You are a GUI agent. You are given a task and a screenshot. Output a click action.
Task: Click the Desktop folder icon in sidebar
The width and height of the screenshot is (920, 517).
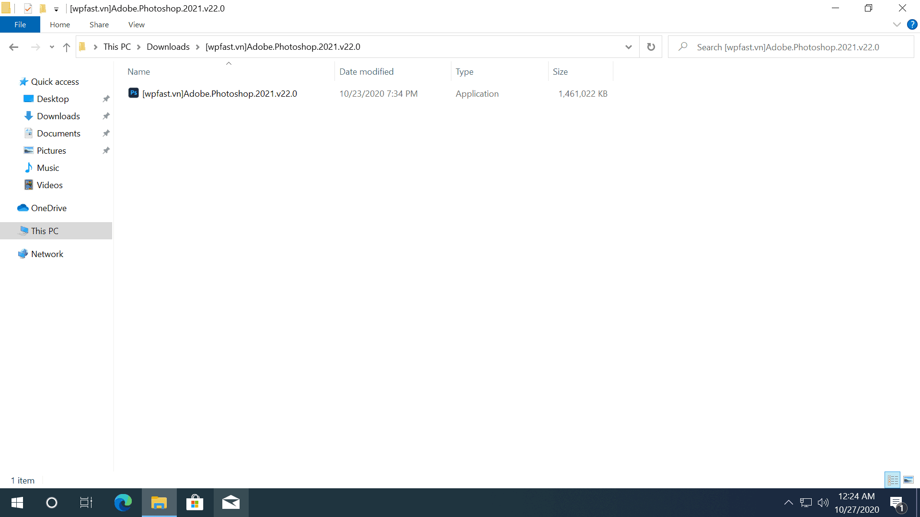click(29, 99)
